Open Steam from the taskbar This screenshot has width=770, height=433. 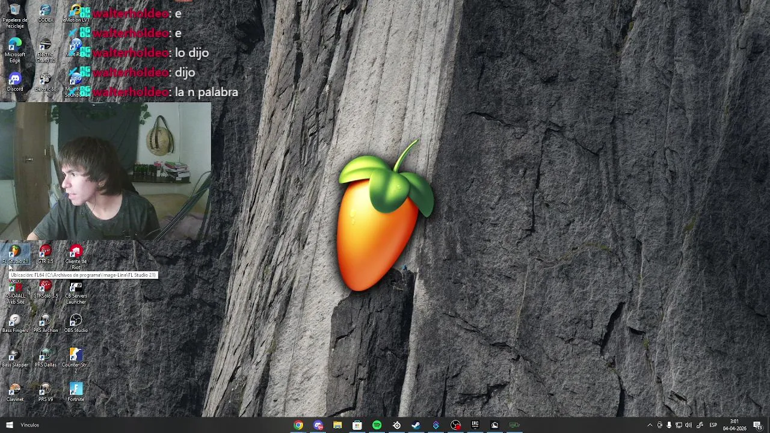pyautogui.click(x=416, y=425)
